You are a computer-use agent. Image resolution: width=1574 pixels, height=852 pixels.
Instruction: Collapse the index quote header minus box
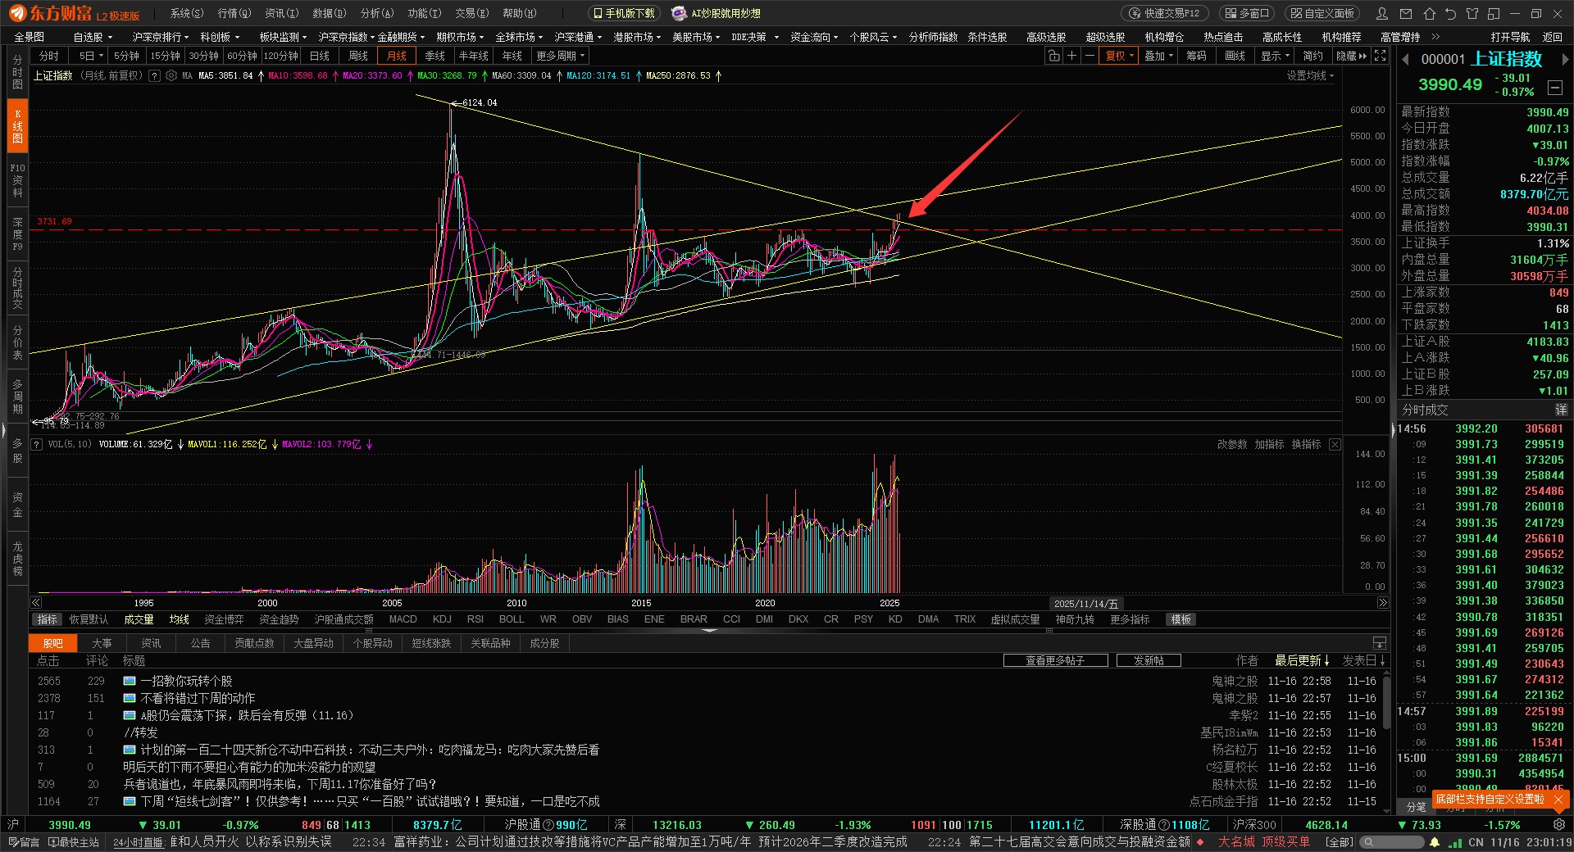tap(1554, 88)
